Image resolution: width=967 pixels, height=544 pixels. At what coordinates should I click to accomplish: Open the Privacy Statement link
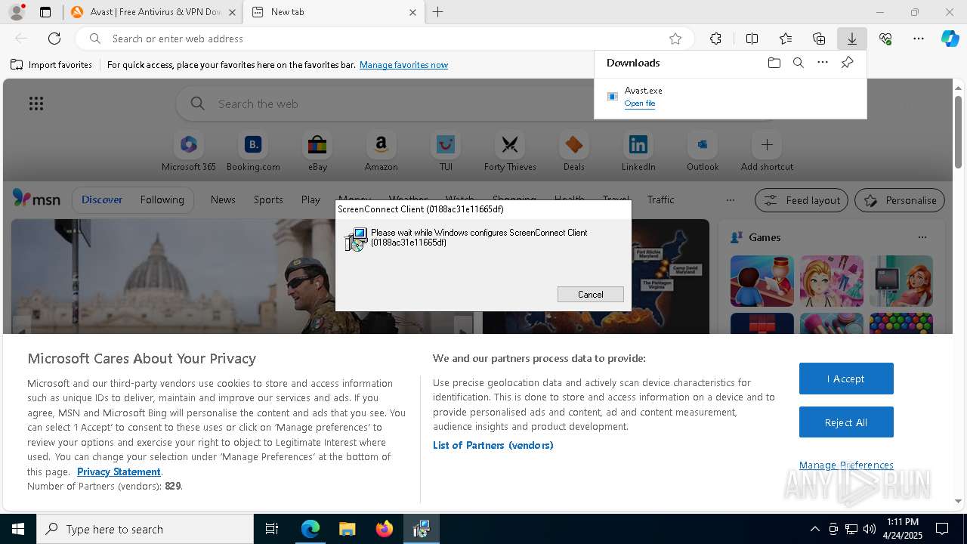[x=119, y=471]
